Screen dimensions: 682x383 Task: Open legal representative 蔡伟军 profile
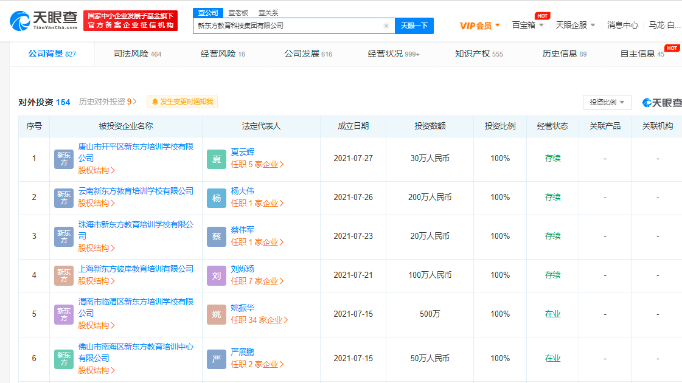pos(242,230)
